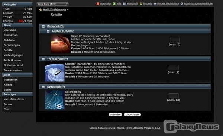The image size is (223, 136).
Task: Click the Titan resource value 9 450
Action: tap(28, 9)
